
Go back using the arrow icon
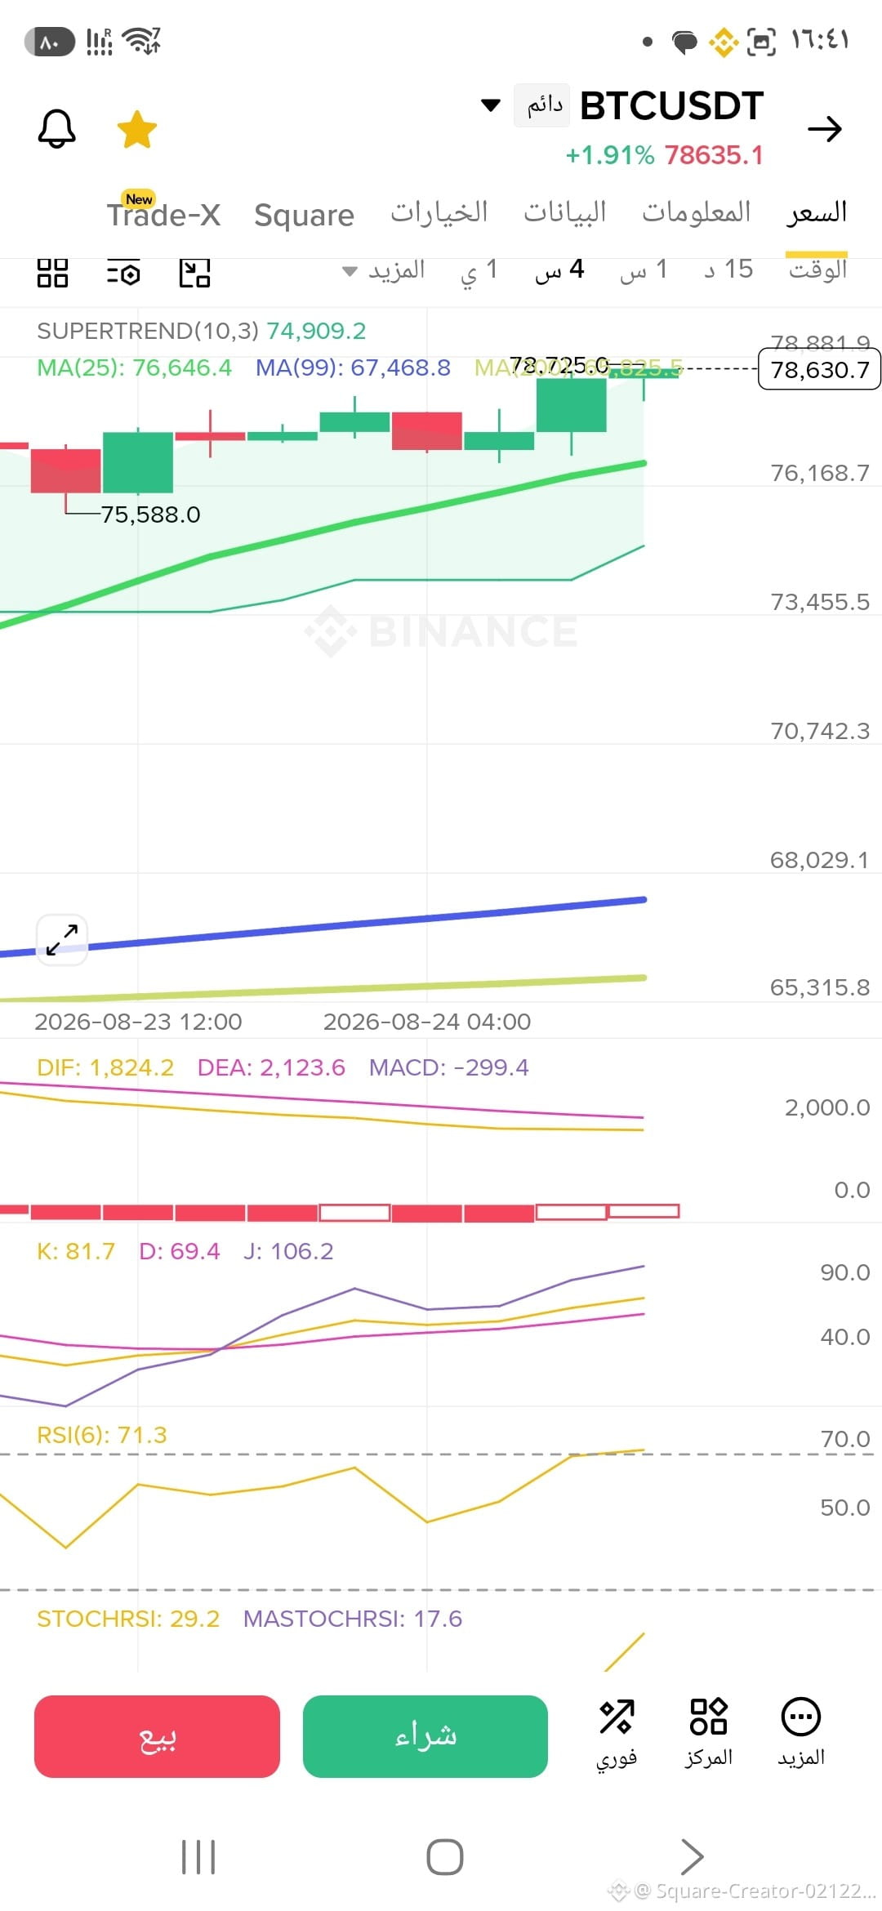824,128
